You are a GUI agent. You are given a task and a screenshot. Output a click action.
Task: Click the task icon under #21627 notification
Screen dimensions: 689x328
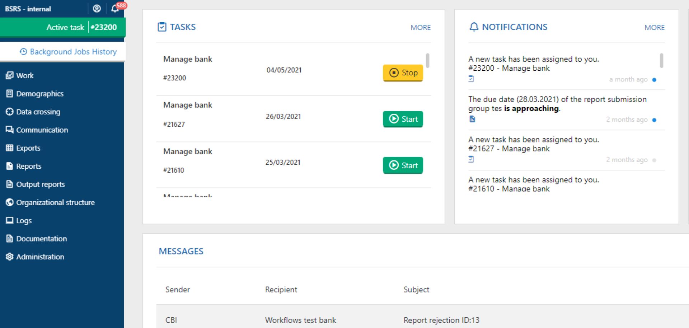pos(471,159)
